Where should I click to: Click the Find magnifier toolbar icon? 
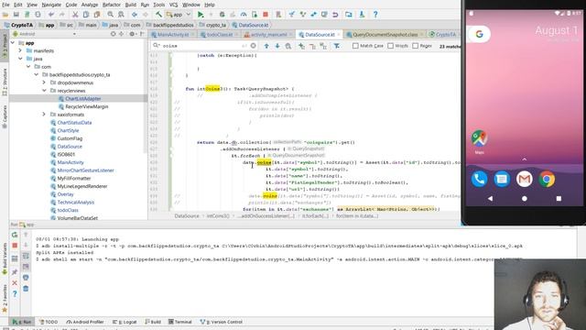point(110,15)
